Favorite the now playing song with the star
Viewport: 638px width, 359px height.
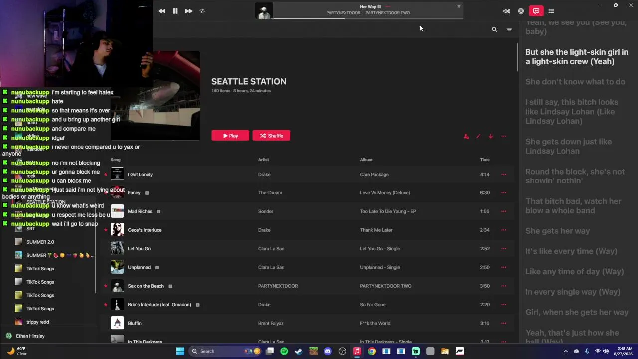point(459,6)
